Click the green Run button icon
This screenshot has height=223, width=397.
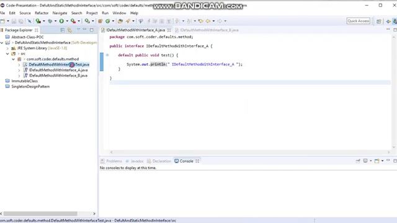[x=61, y=21]
